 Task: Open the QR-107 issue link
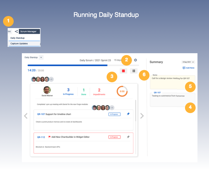41,114
